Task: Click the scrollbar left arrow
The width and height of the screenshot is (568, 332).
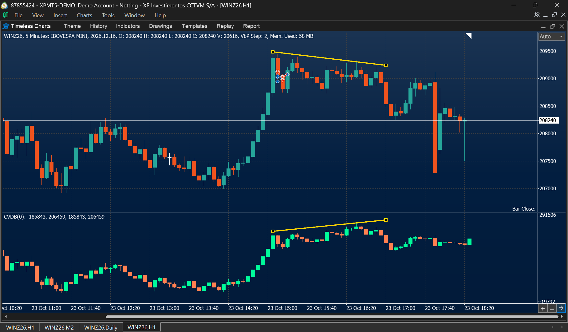Action: point(6,316)
